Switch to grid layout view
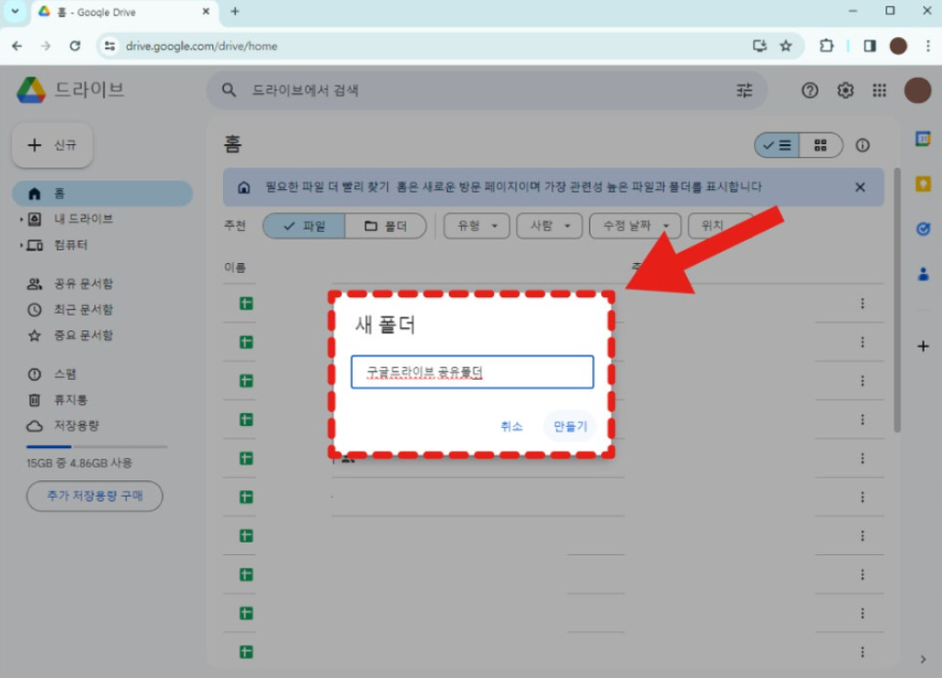Image resolution: width=942 pixels, height=678 pixels. (820, 145)
